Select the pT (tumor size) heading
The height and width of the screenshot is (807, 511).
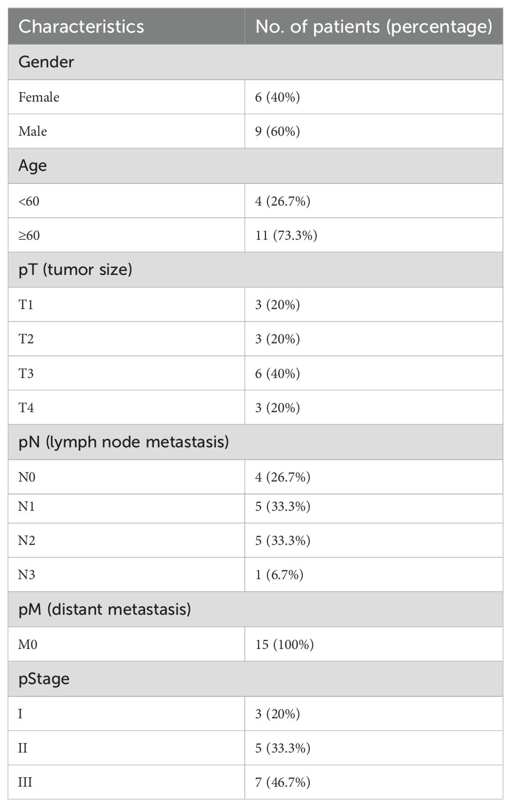click(x=75, y=270)
